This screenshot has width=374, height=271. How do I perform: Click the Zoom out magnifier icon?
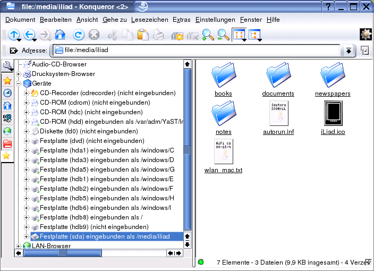click(223, 35)
